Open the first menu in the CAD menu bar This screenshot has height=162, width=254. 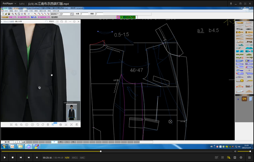(x=6, y=11)
